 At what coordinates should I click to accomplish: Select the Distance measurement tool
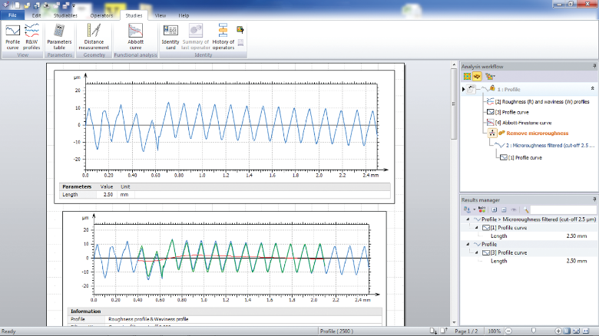tap(94, 36)
